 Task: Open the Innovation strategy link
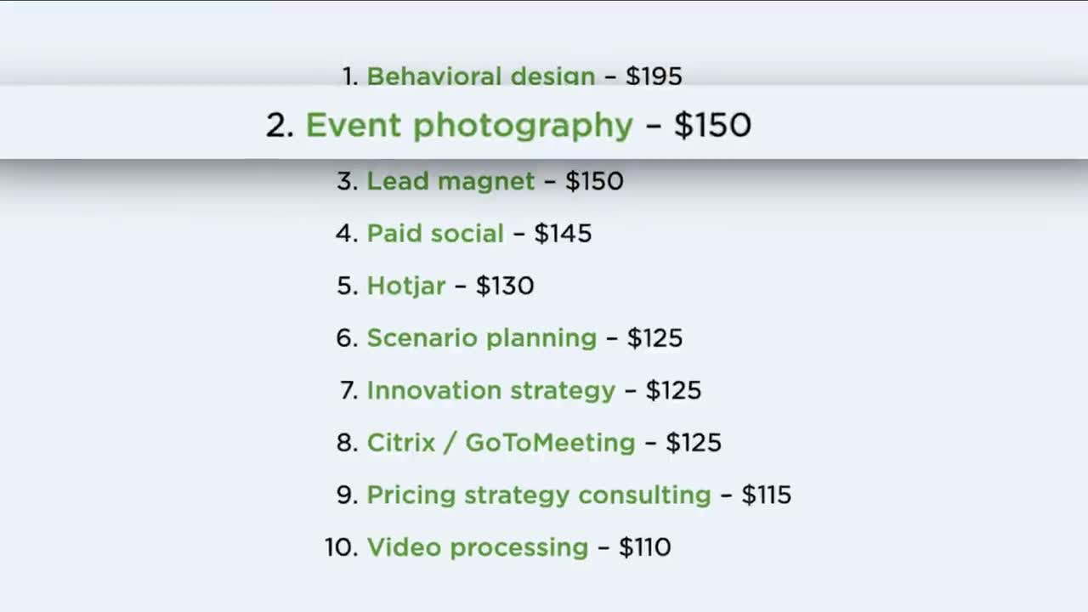(x=490, y=391)
